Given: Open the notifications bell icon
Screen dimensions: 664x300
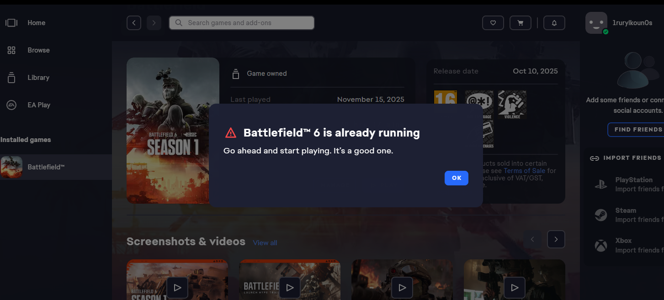Looking at the screenshot, I should [x=554, y=23].
